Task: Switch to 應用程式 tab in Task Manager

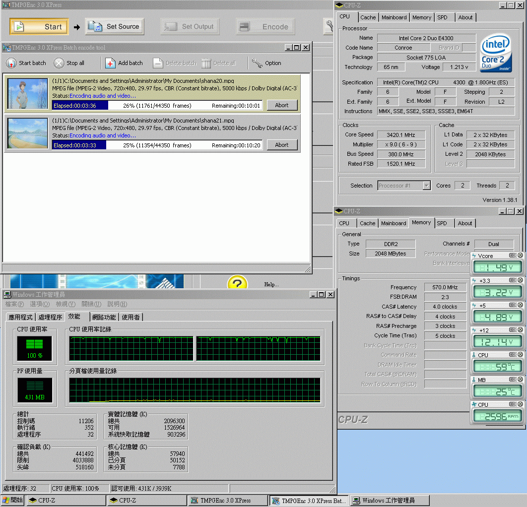Action: (20, 317)
